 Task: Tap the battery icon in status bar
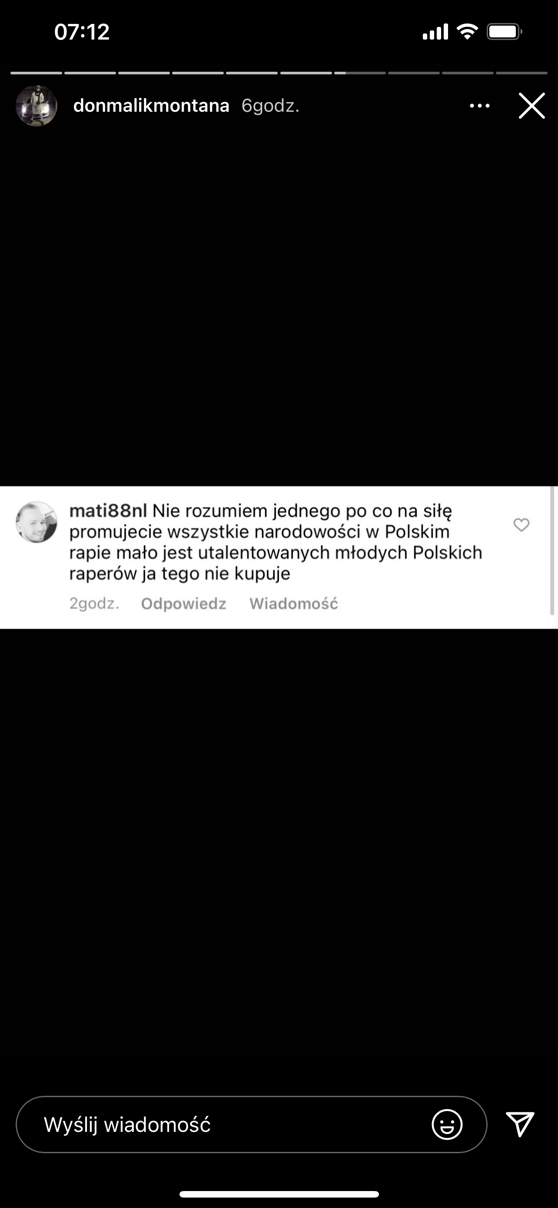[x=505, y=32]
